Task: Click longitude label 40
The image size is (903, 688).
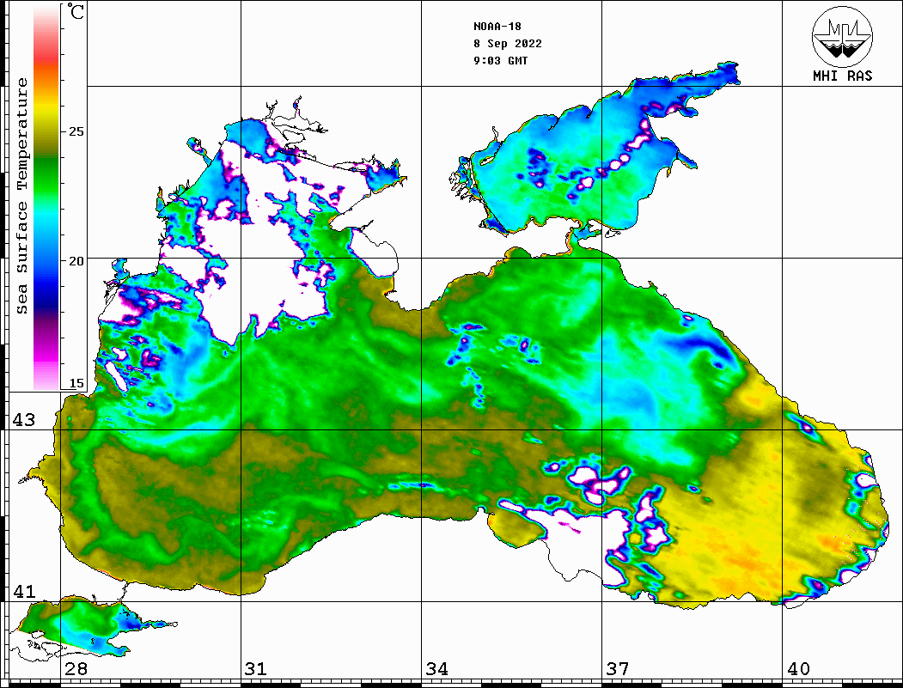Action: coord(798,669)
